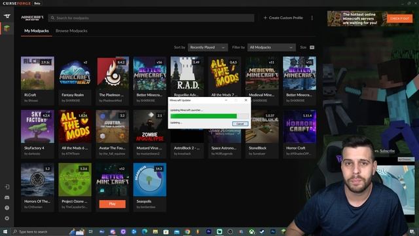Click the Minecraft Java Edition logo
419x236 pixels.
coord(32,18)
